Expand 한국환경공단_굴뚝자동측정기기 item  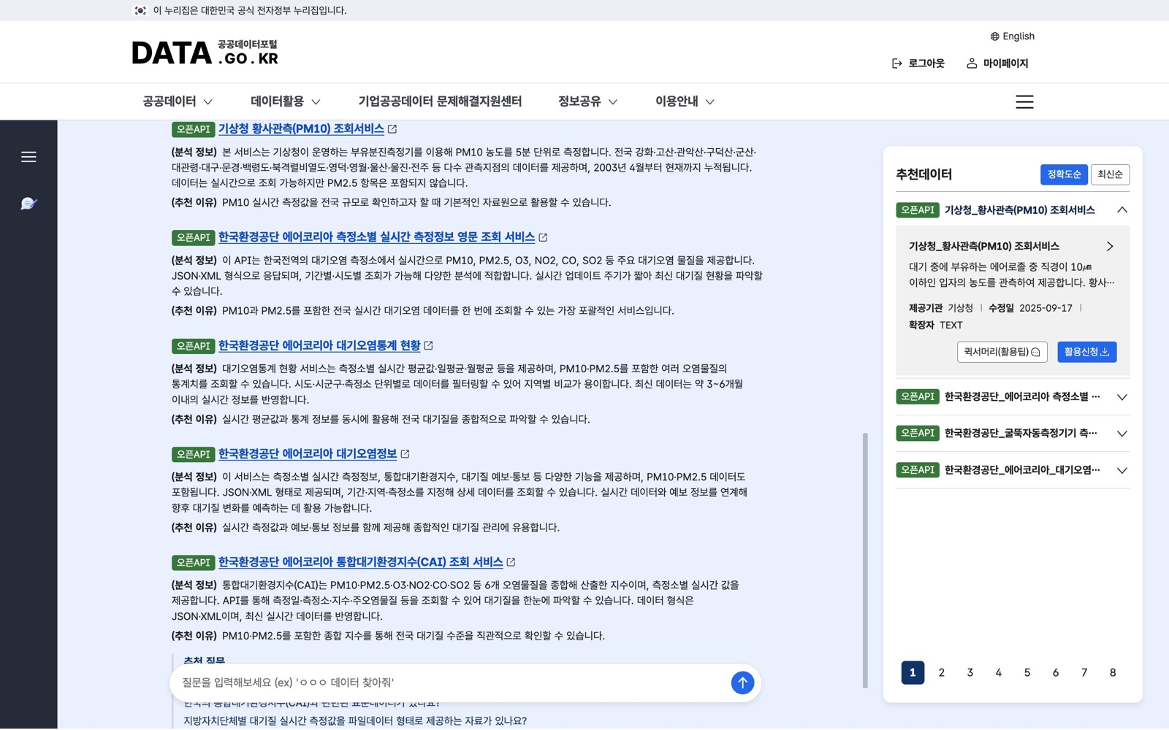(1122, 434)
